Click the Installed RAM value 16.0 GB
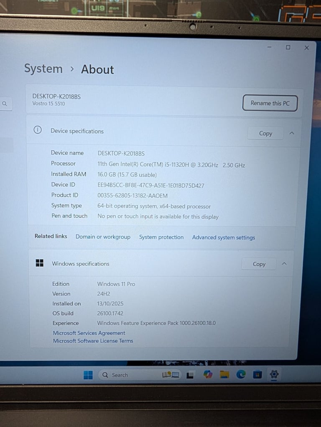 coord(127,175)
